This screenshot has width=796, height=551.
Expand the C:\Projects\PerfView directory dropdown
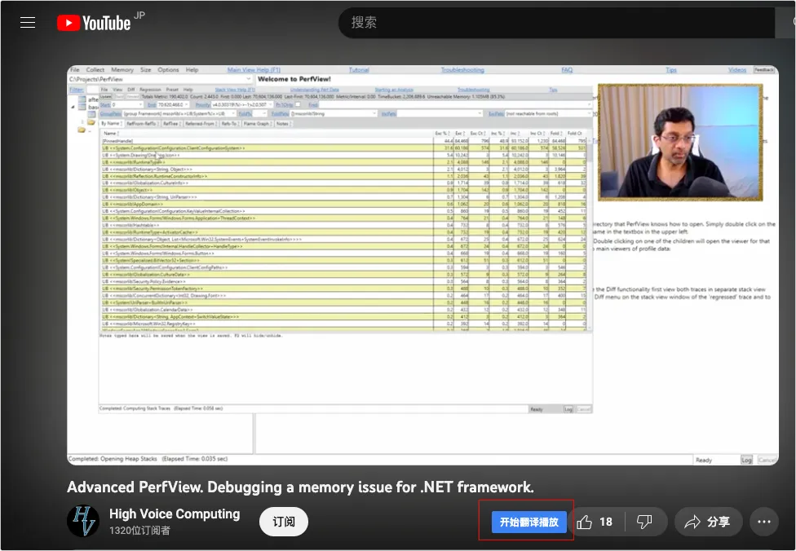pyautogui.click(x=248, y=79)
